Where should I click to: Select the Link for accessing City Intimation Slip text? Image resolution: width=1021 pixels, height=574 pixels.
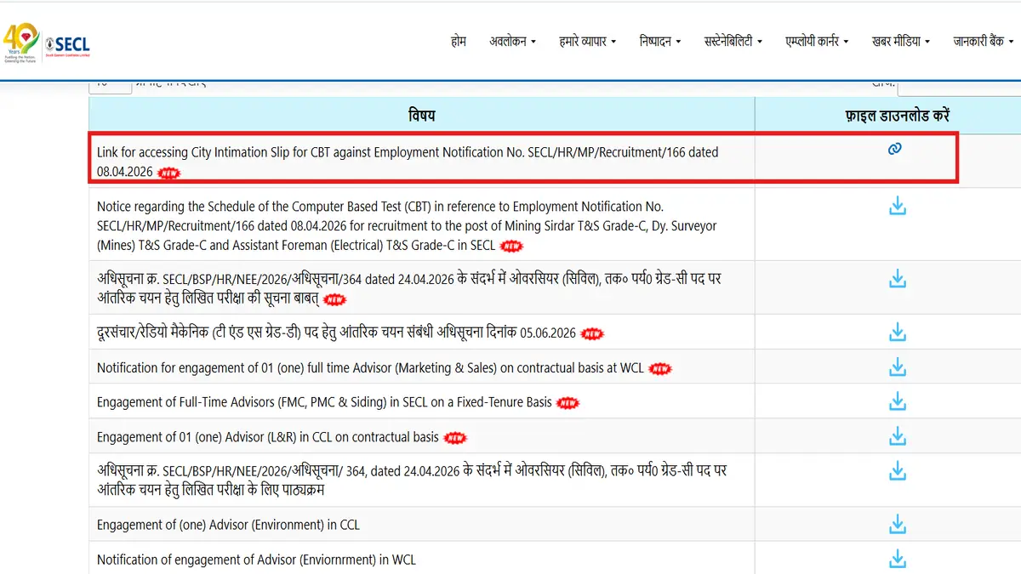pyautogui.click(x=408, y=162)
